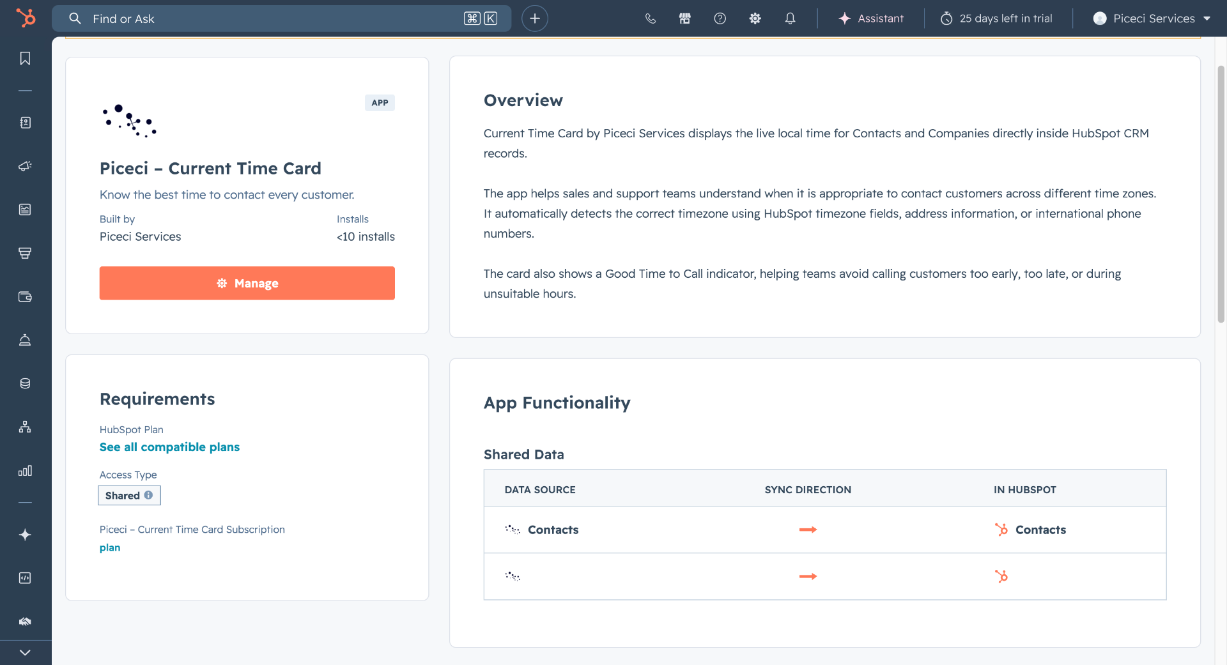
Task: Open the Sales sidebar icon
Action: (25, 253)
